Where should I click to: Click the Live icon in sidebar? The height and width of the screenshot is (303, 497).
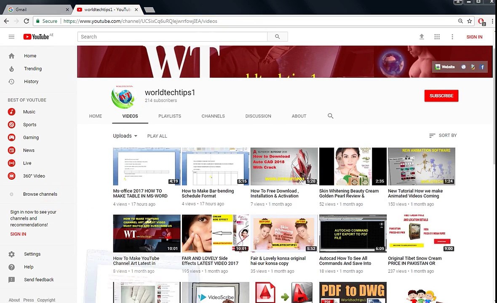11,163
